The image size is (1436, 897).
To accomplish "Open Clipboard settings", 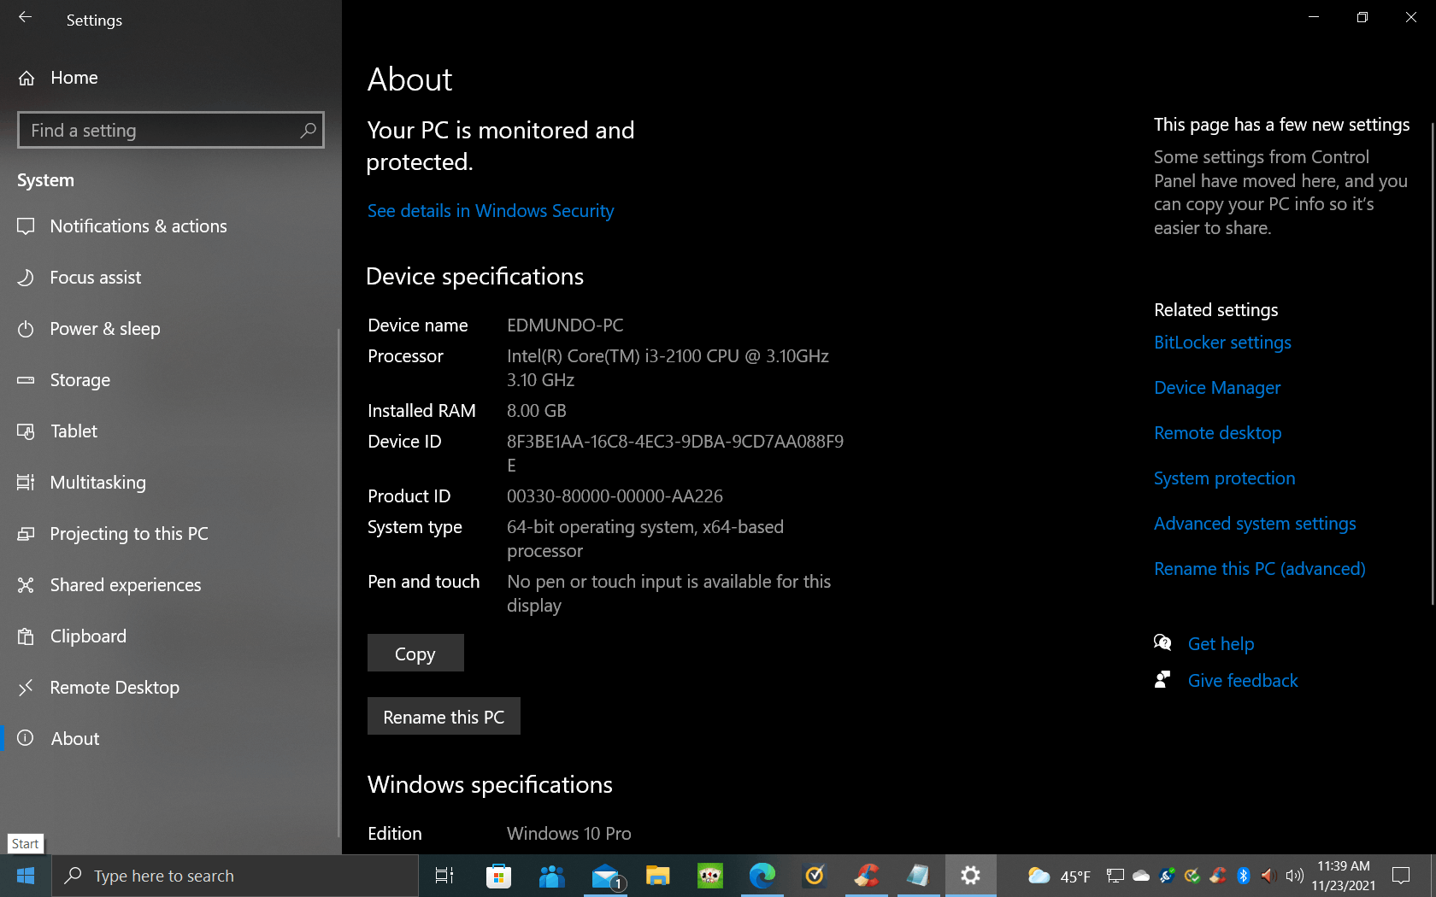I will click(171, 636).
